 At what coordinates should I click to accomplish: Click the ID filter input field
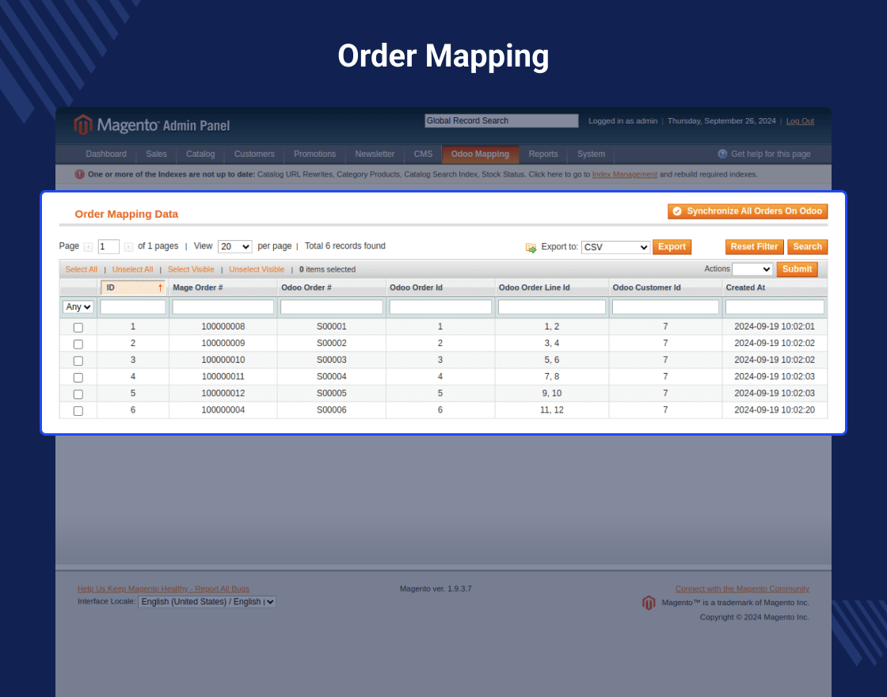click(x=133, y=307)
